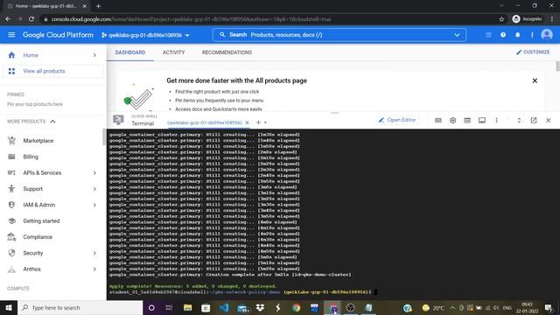Click the browser address bar
The height and width of the screenshot is (315, 560).
(271, 19)
